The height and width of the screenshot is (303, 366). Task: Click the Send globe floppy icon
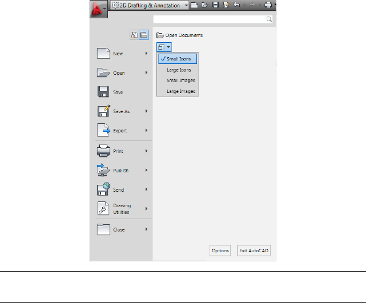coord(104,189)
